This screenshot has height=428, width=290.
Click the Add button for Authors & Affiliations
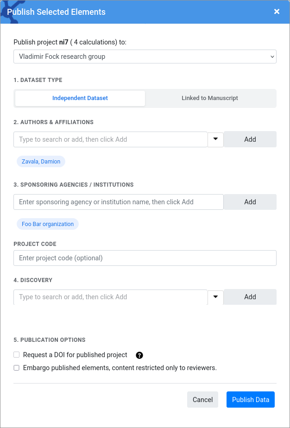tap(250, 139)
